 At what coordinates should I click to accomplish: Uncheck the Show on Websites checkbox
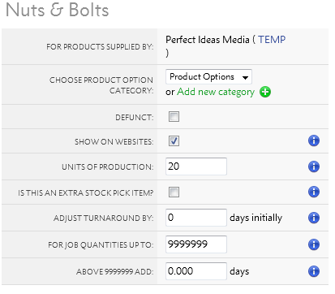pos(174,141)
